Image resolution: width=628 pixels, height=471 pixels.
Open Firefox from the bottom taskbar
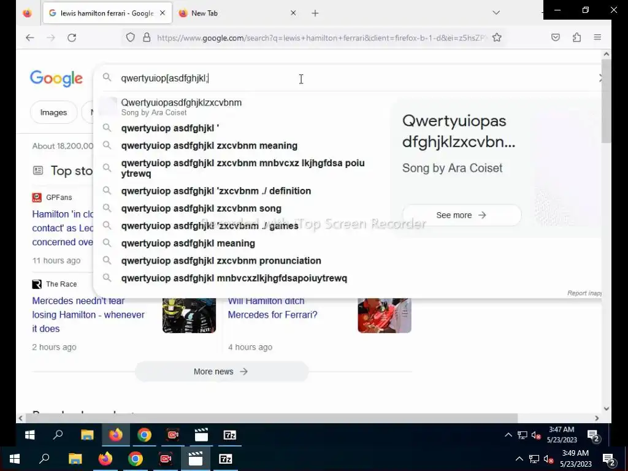pos(105,459)
